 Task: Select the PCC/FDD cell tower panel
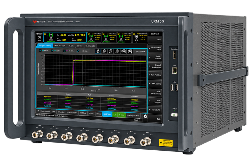[x=65, y=37]
